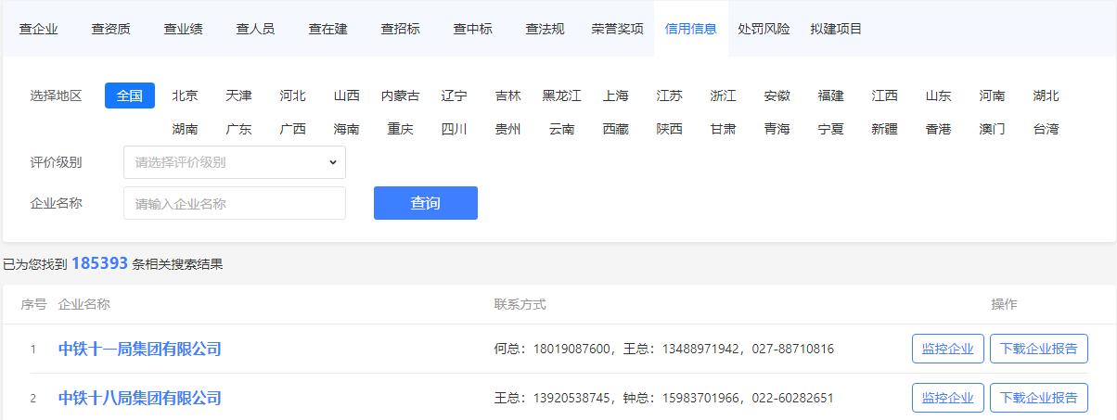The image size is (1117, 420).
Task: Filter by region 香港
Action: [x=938, y=129]
